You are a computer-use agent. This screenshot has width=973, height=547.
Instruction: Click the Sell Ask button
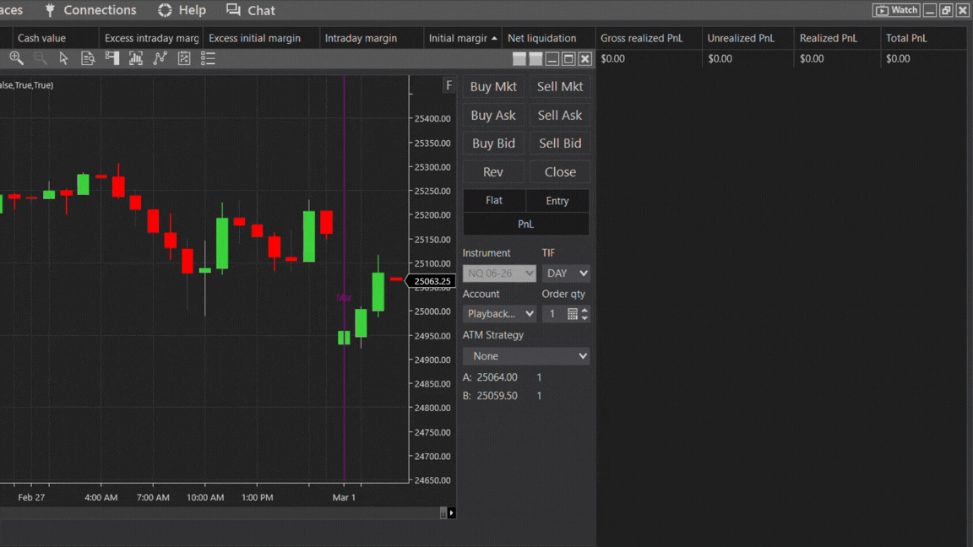(x=559, y=115)
